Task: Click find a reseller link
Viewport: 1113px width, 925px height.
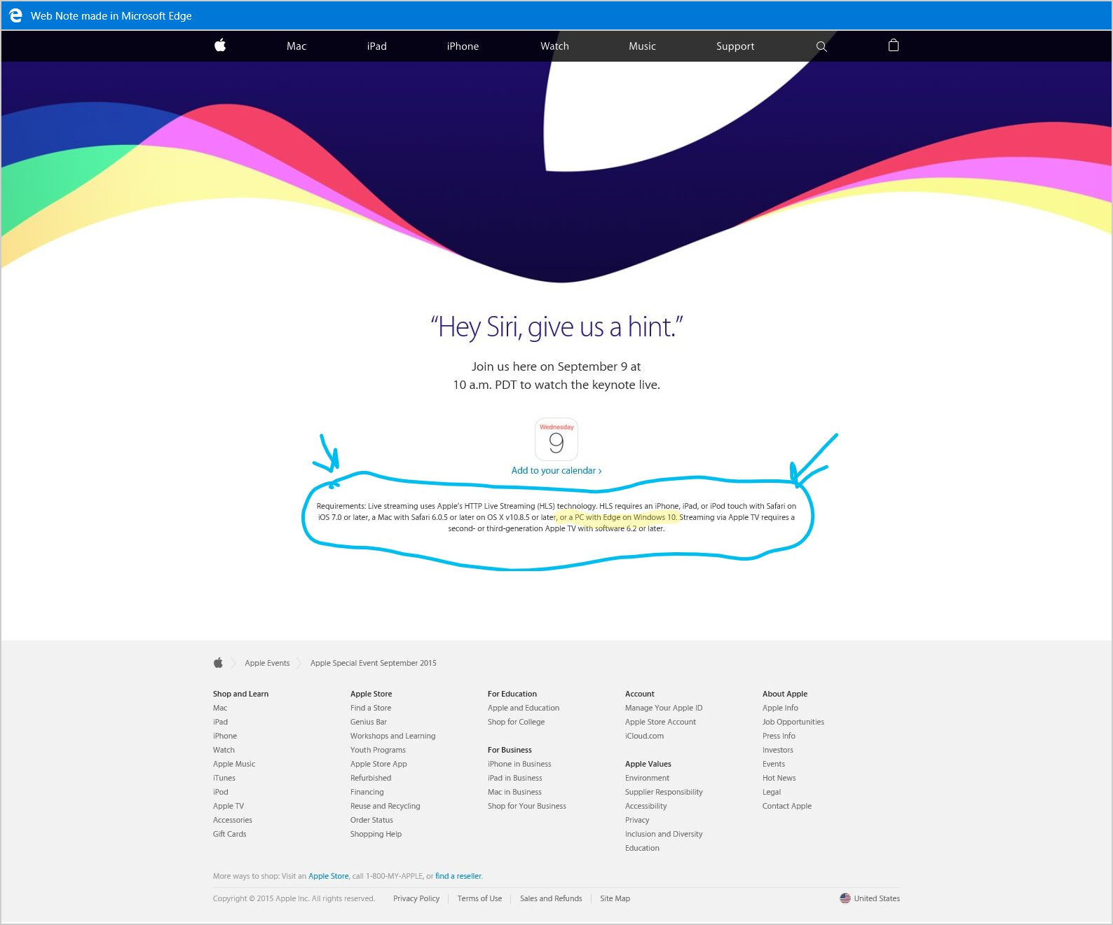Action: (x=458, y=876)
